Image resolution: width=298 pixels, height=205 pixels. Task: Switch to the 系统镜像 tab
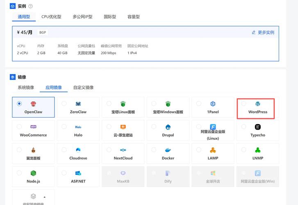[26, 87]
